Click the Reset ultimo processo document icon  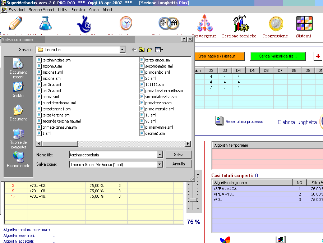coord(219,120)
